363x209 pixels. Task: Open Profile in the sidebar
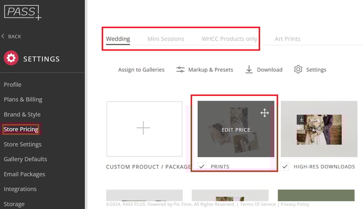(x=13, y=85)
